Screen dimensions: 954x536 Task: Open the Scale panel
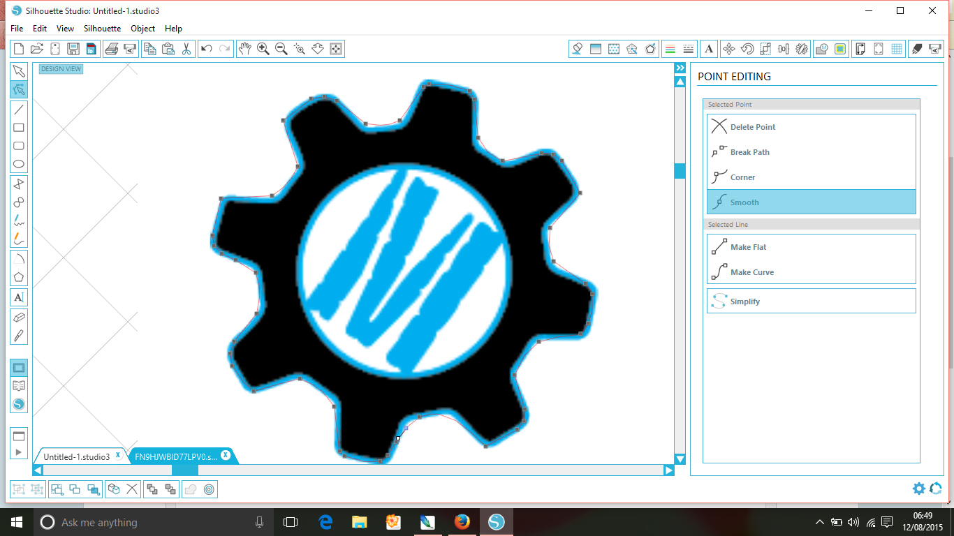tap(765, 48)
